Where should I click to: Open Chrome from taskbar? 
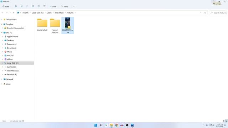[x=116, y=125]
